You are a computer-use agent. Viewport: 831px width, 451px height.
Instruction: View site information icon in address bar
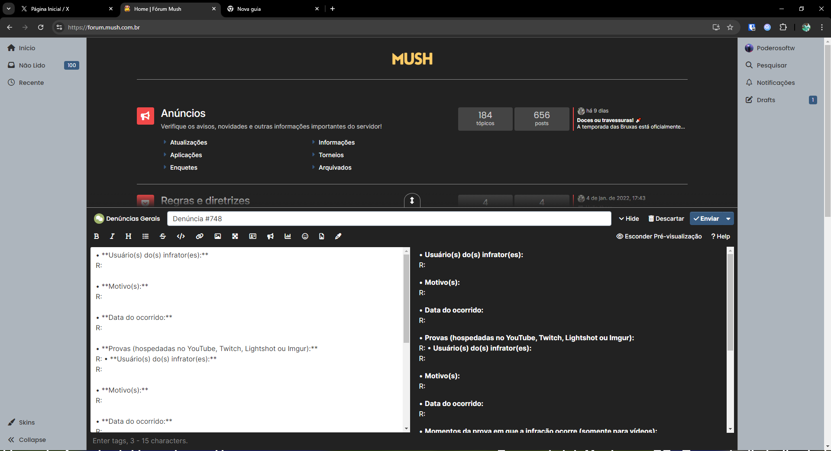[59, 27]
